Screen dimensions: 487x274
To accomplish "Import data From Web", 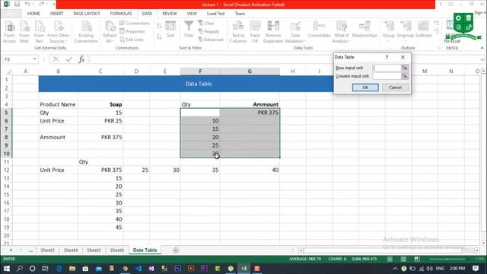I will pos(24,32).
